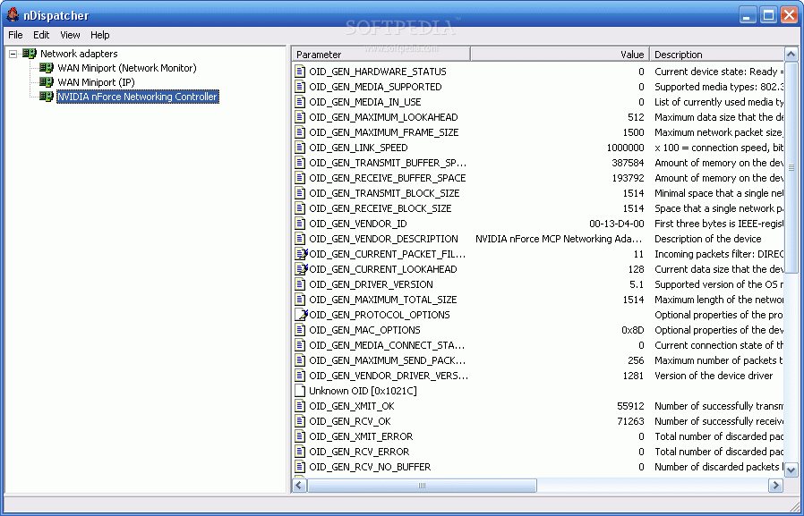Click the value 1000000 for link speed

pyautogui.click(x=625, y=148)
